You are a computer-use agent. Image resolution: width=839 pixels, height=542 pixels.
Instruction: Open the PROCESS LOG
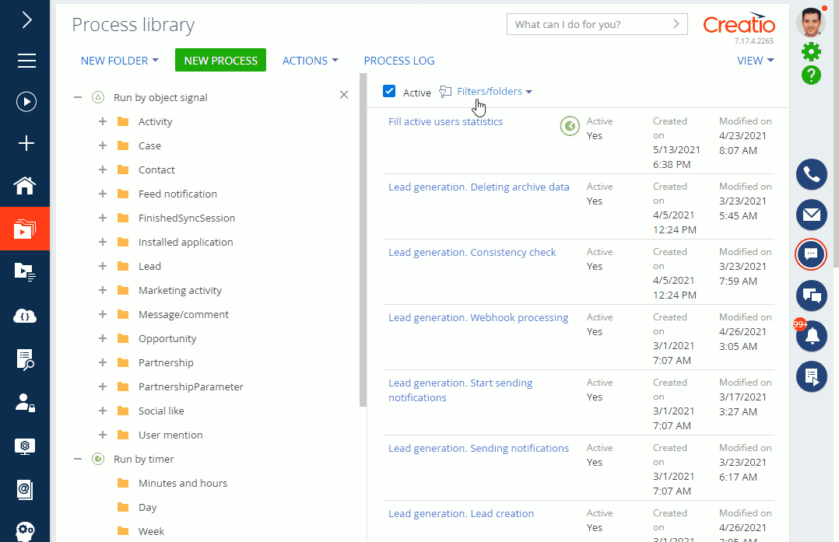[x=399, y=61]
